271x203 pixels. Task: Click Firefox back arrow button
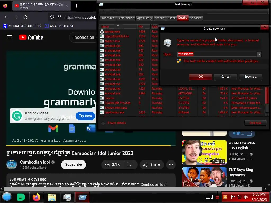tap(6, 17)
